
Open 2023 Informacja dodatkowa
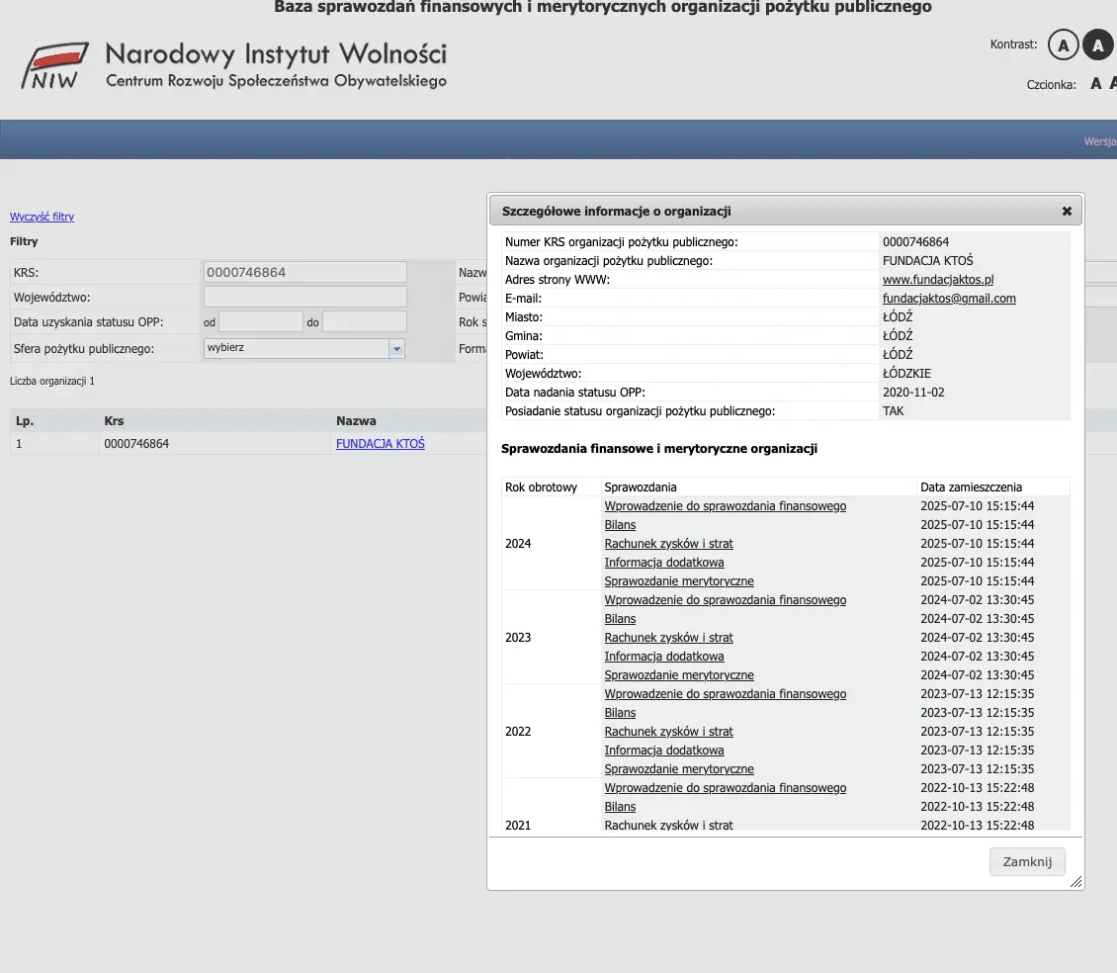(664, 657)
